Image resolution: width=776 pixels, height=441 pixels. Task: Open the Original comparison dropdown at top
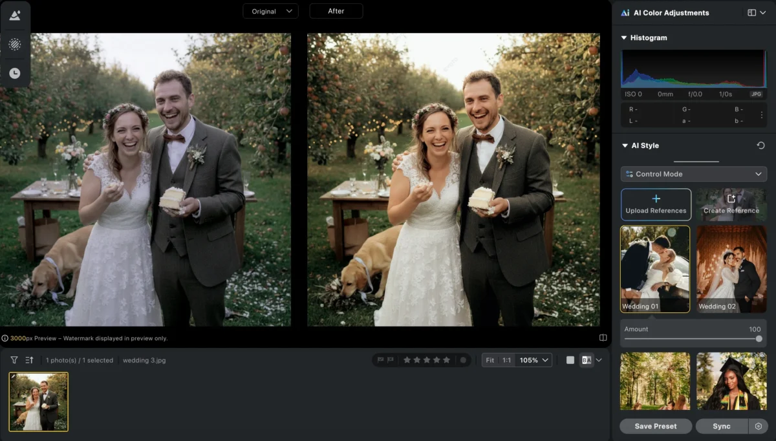click(270, 10)
